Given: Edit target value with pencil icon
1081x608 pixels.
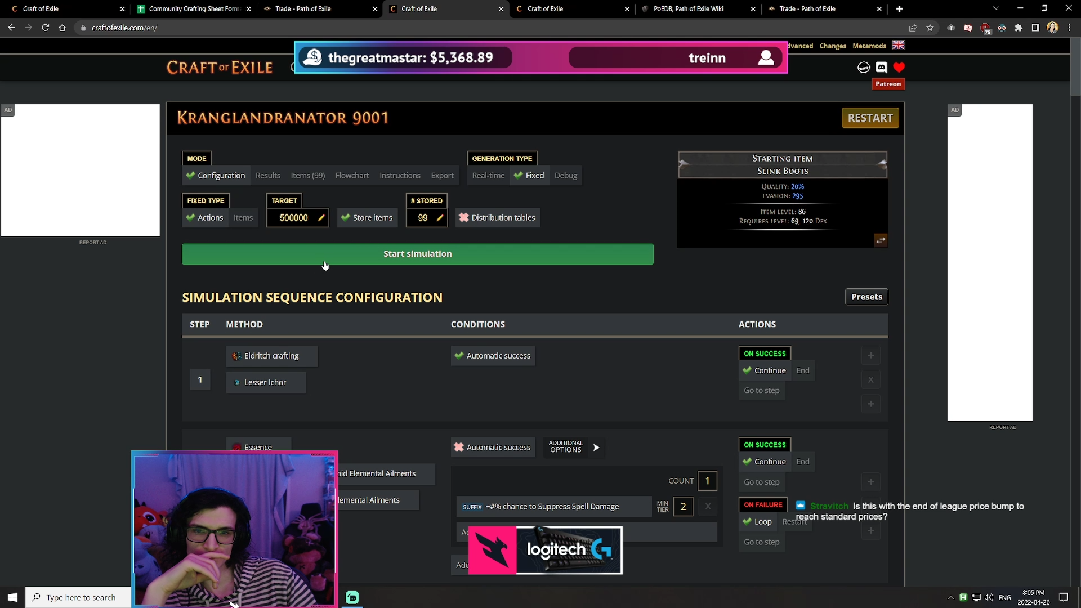Looking at the screenshot, I should (321, 218).
